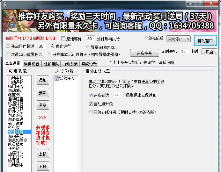Switch to 基本设置 tab

[12, 64]
